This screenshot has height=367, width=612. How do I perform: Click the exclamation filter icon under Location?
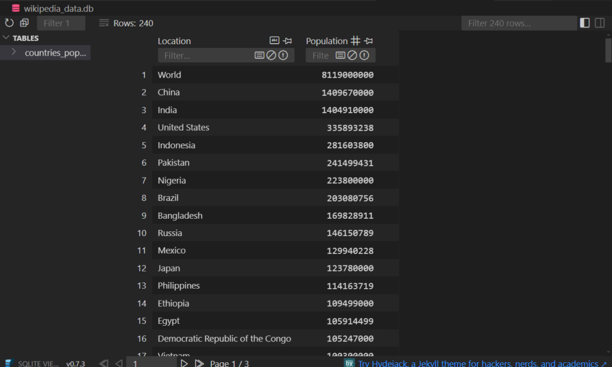click(283, 55)
